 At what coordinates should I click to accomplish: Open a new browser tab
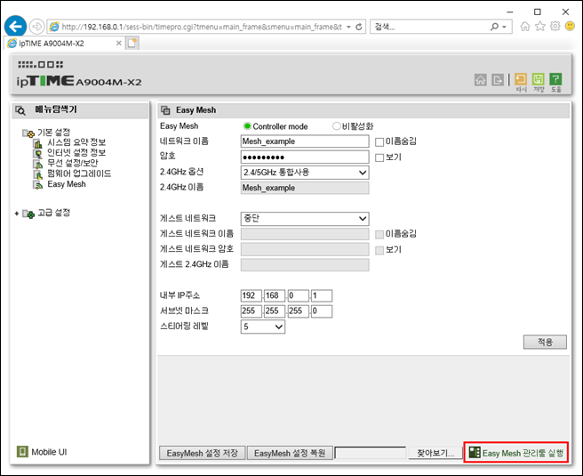(x=132, y=44)
